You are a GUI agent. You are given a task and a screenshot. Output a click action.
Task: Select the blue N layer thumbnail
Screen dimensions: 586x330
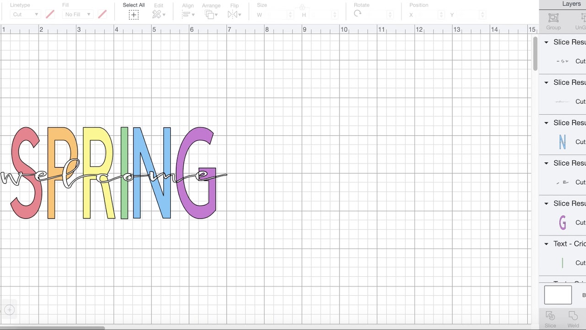point(562,142)
